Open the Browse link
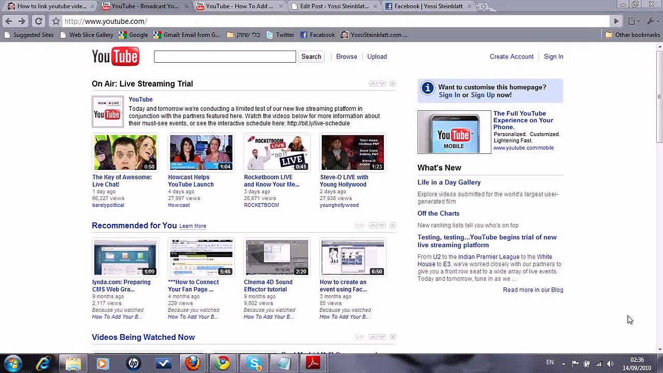Screen dimensions: 663x373 347,56
